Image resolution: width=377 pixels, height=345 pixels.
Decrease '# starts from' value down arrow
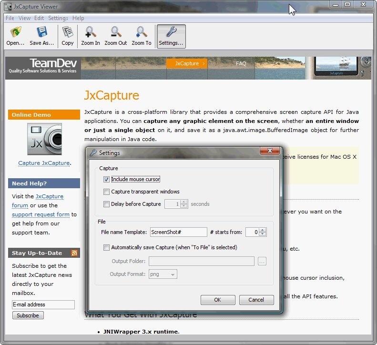263,234
